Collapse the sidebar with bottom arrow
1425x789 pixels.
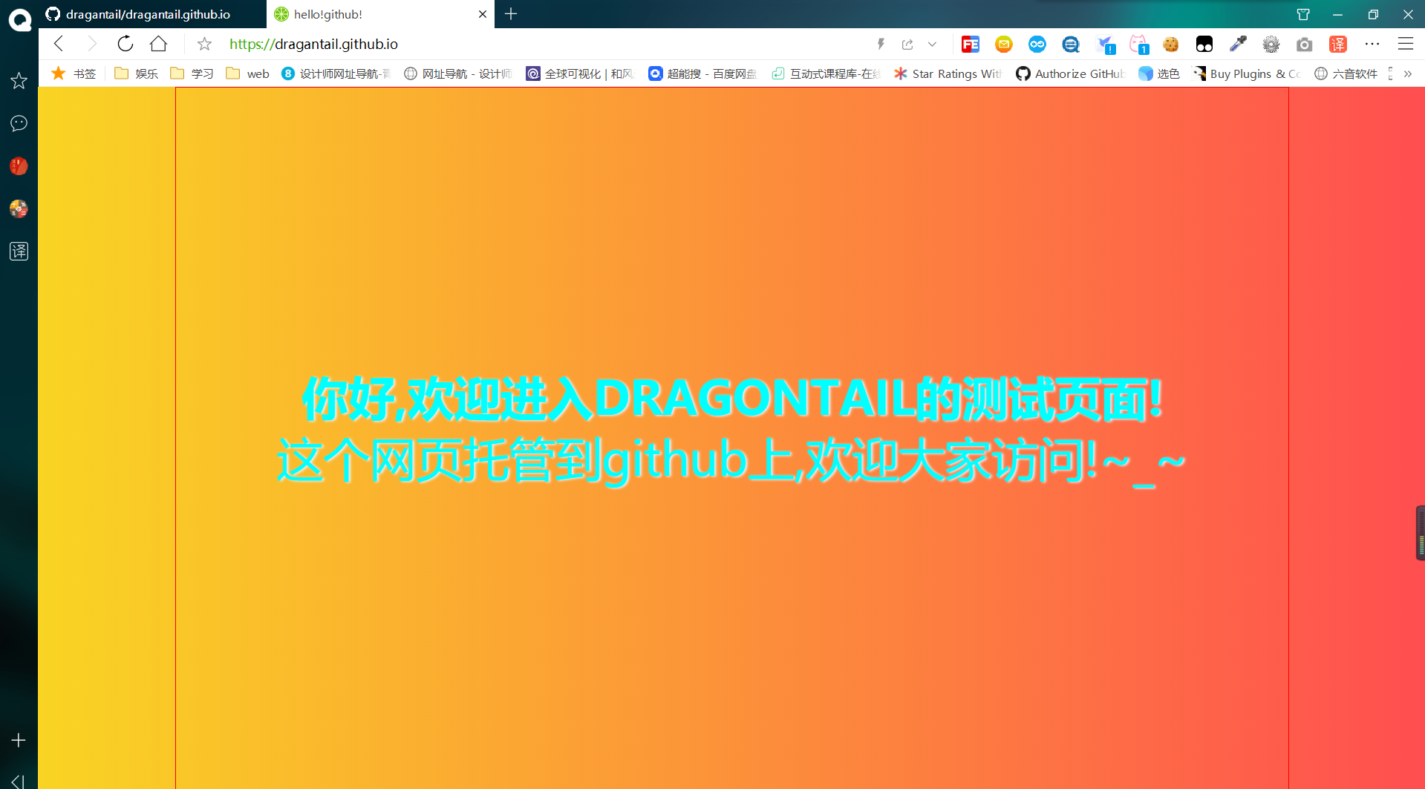[19, 781]
